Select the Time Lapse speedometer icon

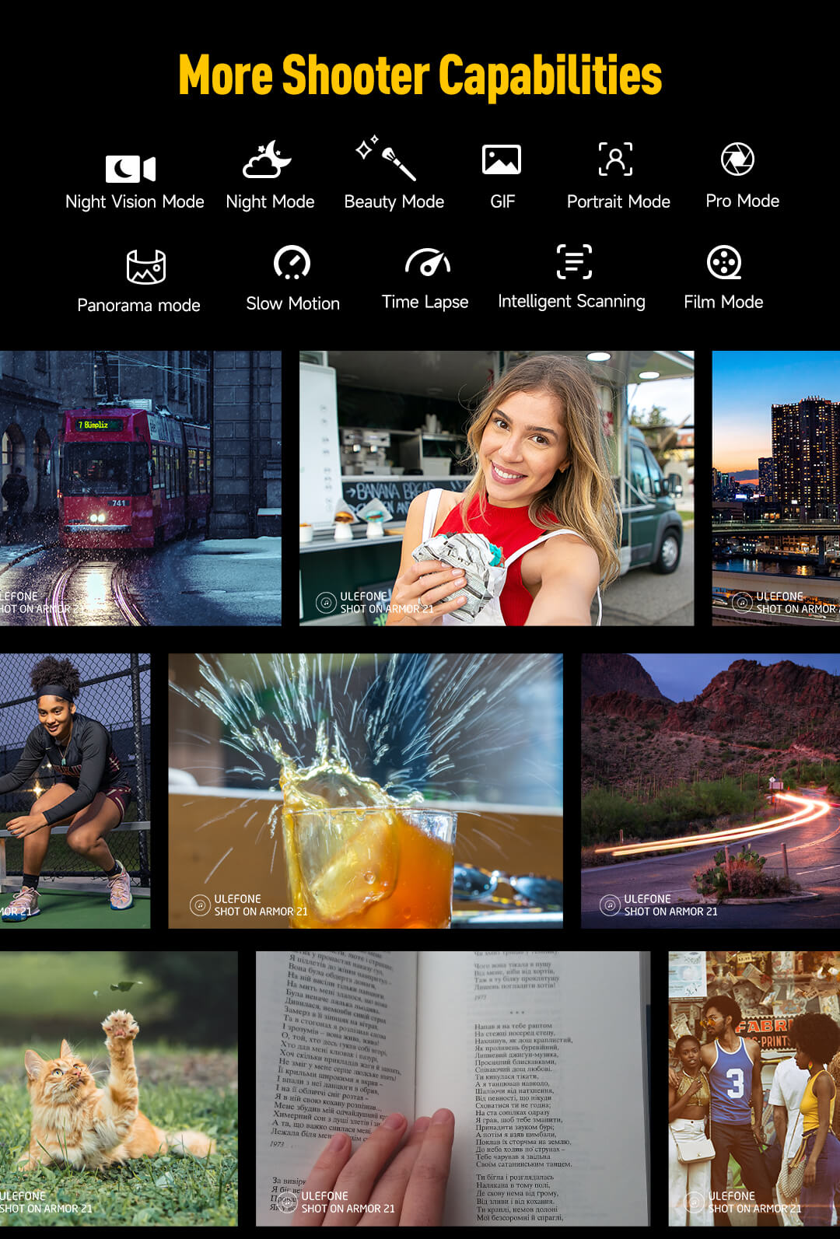coord(427,262)
